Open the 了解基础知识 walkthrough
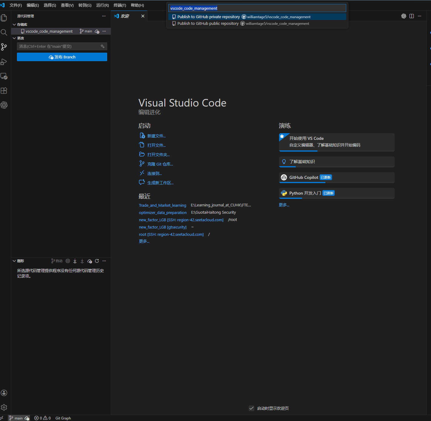This screenshot has width=431, height=421. (337, 162)
